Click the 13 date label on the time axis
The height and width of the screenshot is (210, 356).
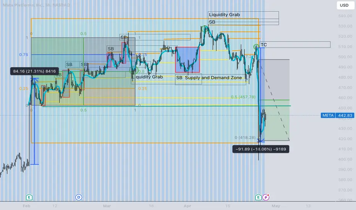[x=308, y=206]
